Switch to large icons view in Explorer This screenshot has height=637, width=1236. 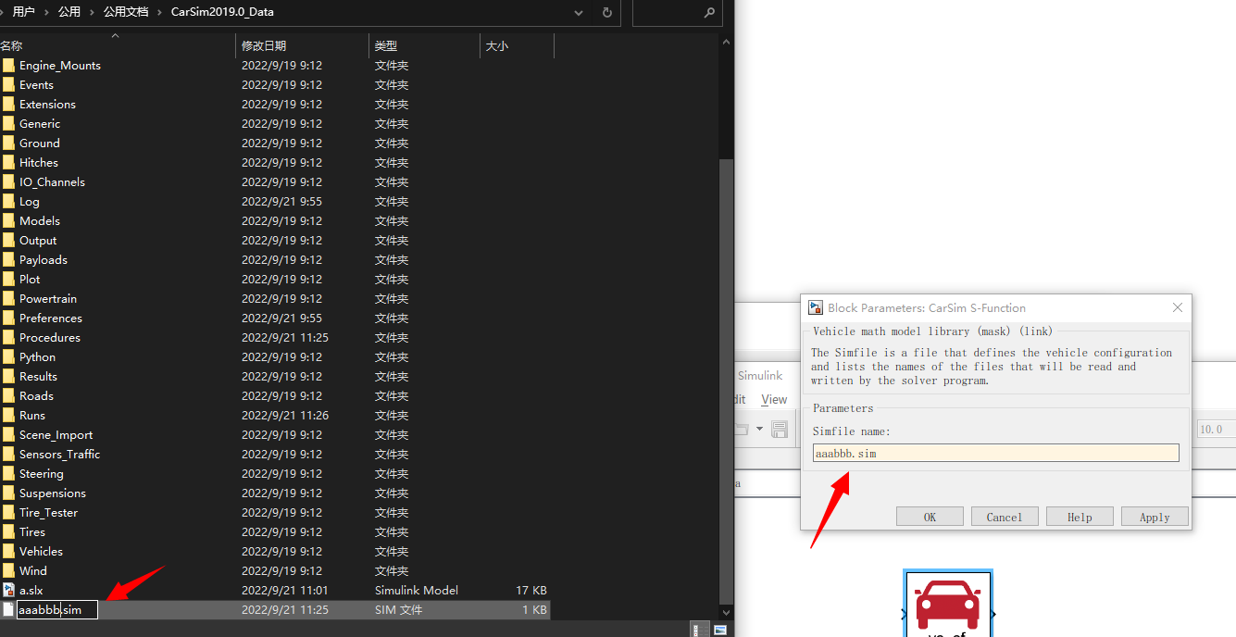coord(720,630)
